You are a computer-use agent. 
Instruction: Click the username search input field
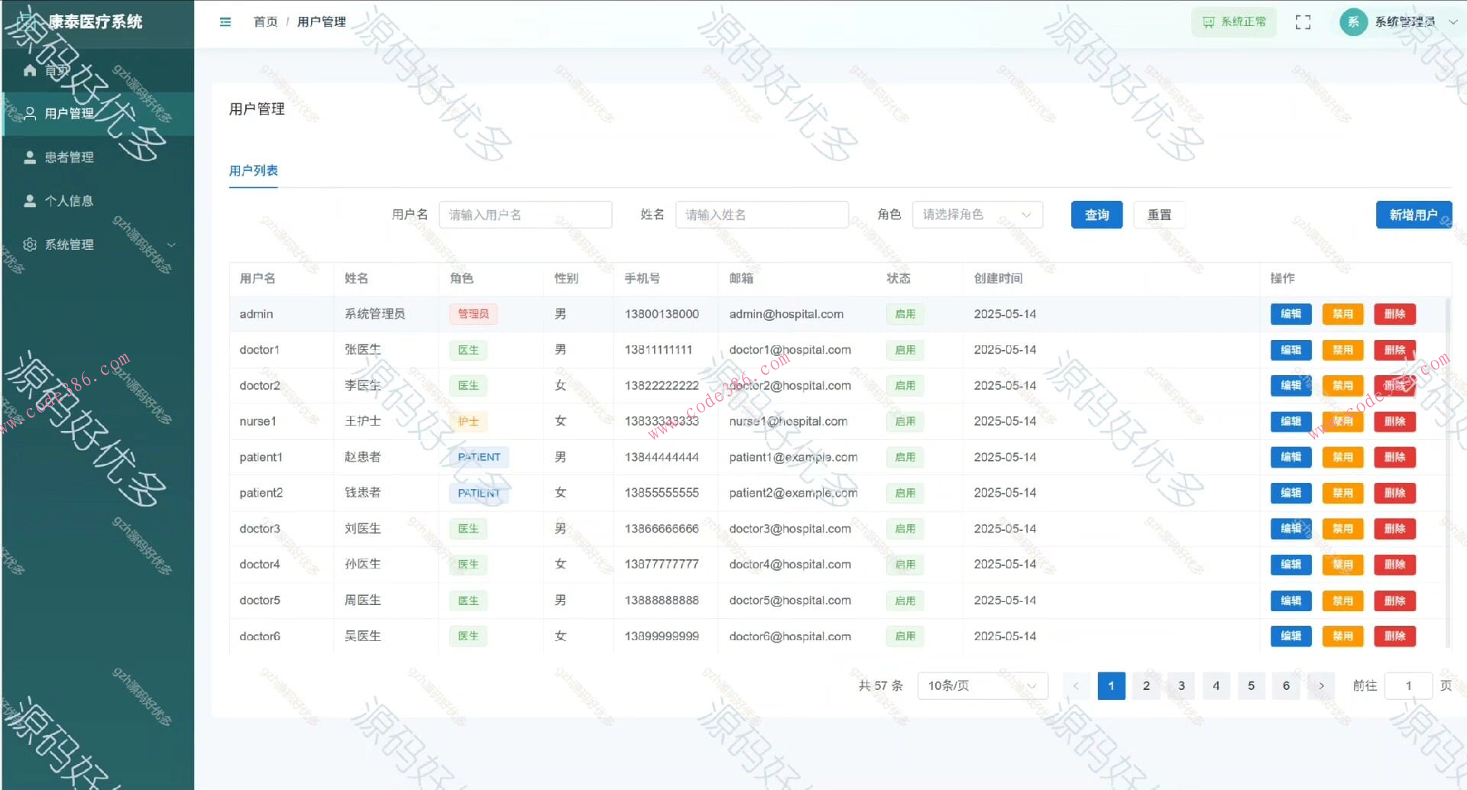point(525,215)
